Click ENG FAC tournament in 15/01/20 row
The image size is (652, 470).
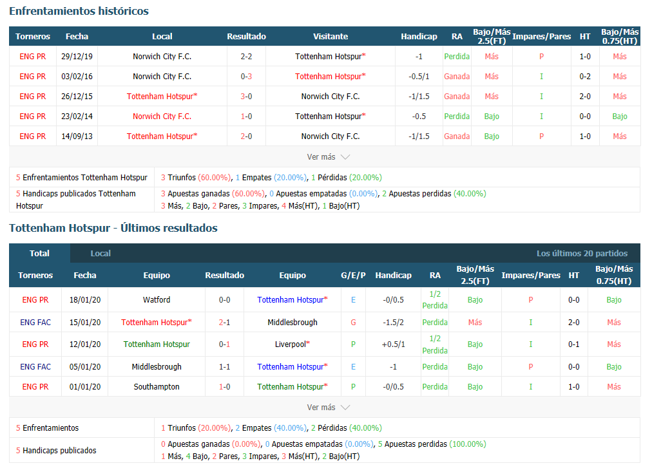tap(35, 323)
